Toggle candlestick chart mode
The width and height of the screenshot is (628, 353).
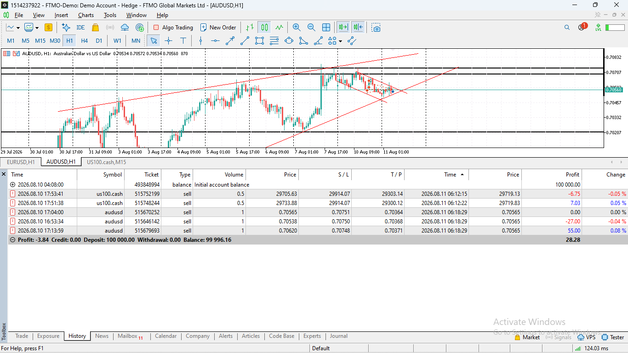pyautogui.click(x=264, y=28)
